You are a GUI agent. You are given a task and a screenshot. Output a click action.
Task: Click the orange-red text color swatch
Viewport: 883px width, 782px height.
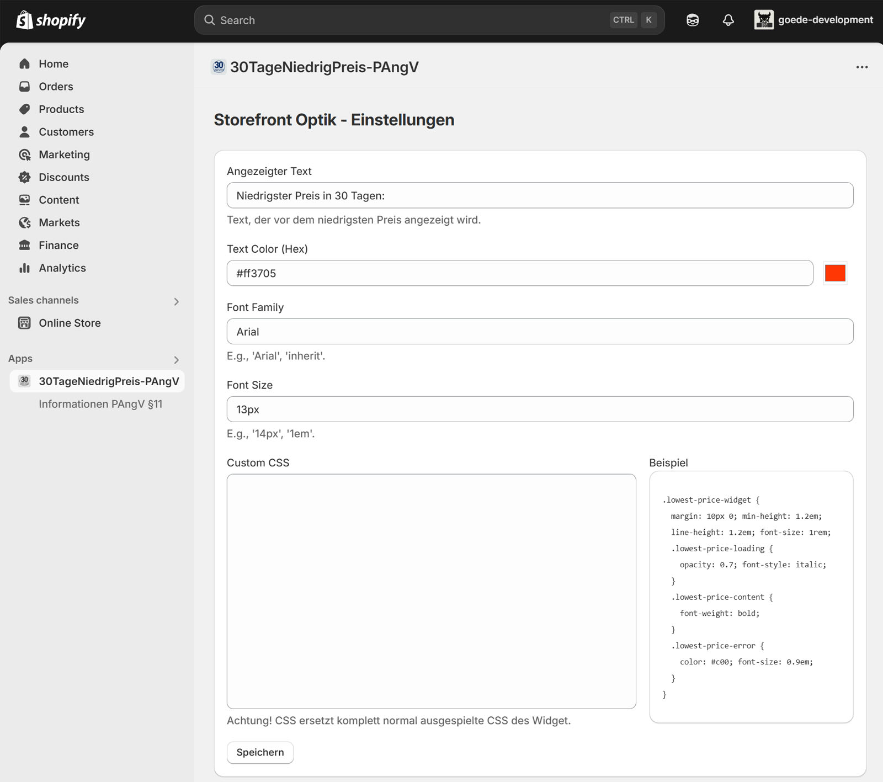point(834,273)
